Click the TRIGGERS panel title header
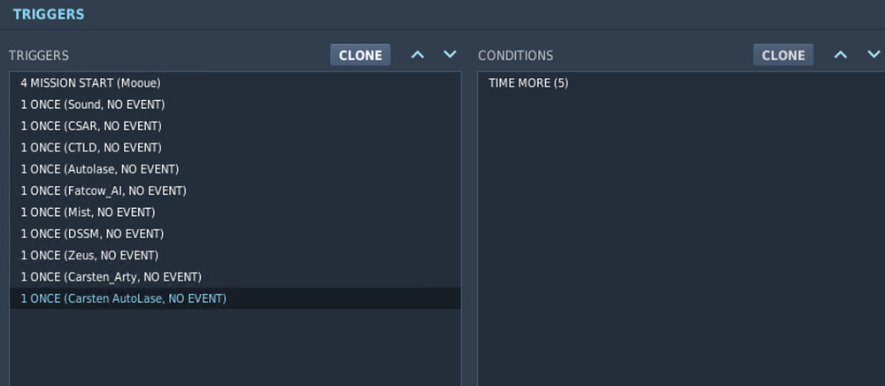 click(x=49, y=14)
